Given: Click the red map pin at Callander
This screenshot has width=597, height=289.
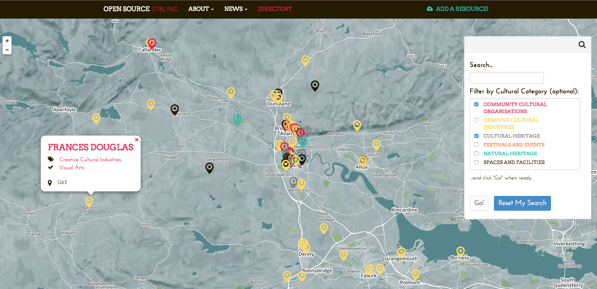Looking at the screenshot, I should [152, 43].
